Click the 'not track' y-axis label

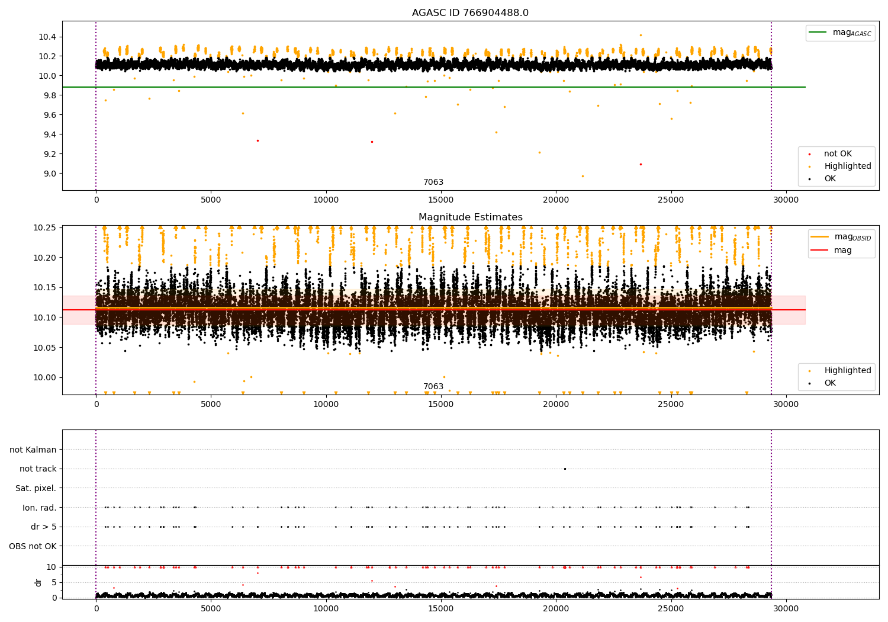(x=38, y=469)
